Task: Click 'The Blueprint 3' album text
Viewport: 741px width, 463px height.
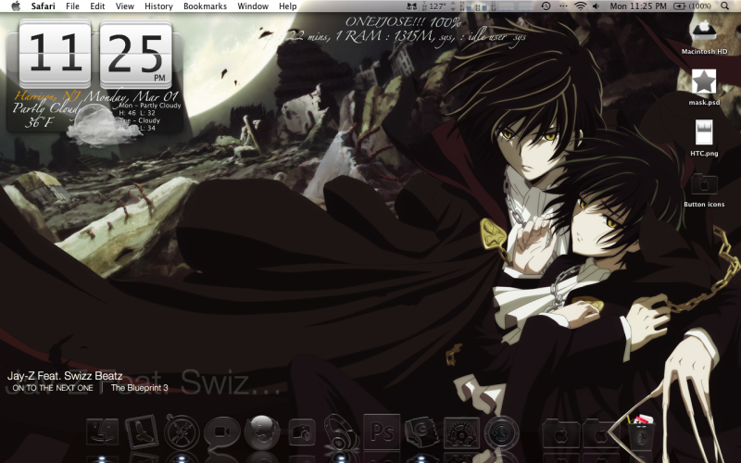Action: [x=140, y=388]
